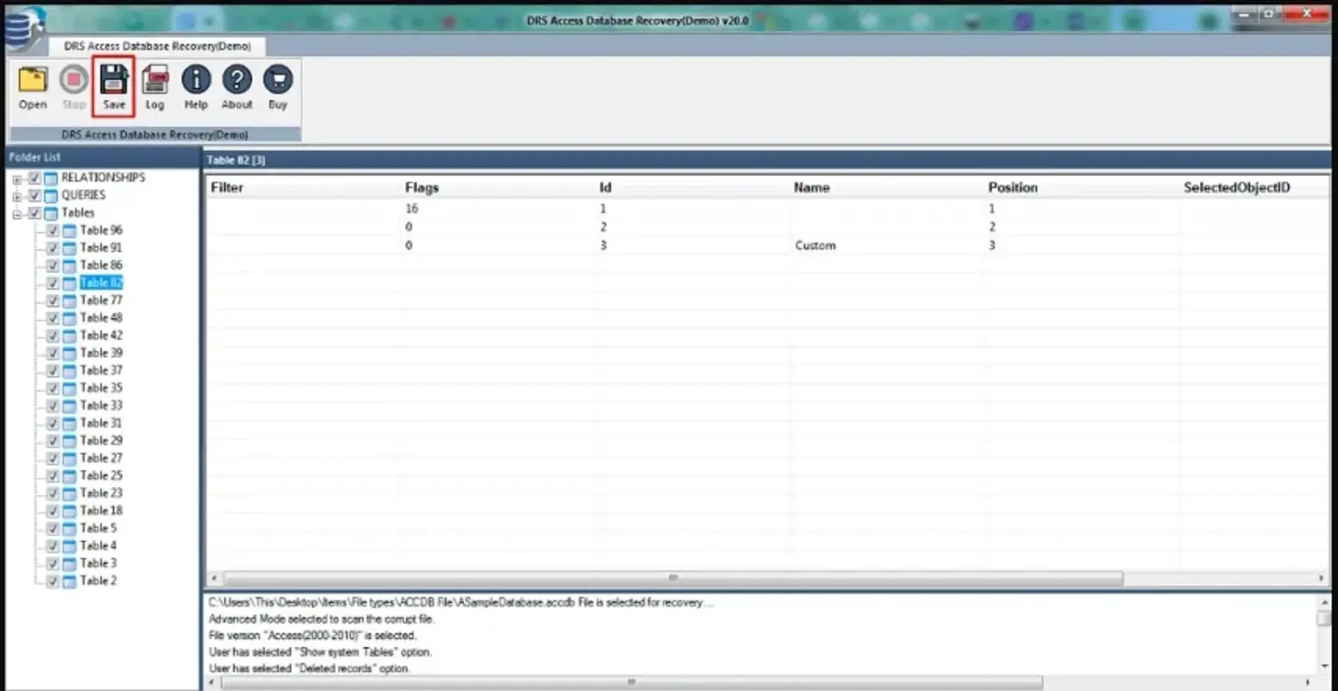Click the Help icon
This screenshot has width=1338, height=691.
point(195,86)
